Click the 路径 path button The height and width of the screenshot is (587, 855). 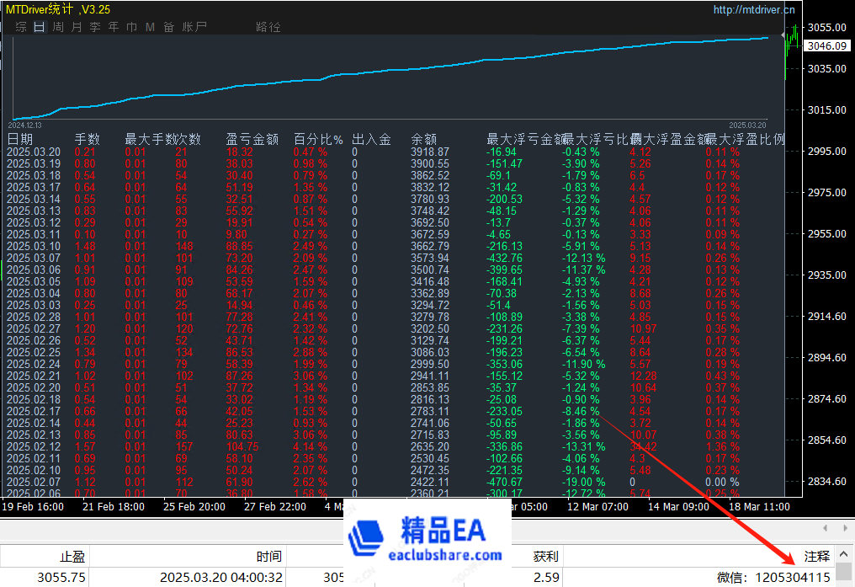pos(268,27)
